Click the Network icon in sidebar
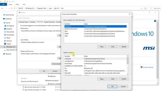Image resolution: width=162 pixels, height=91 pixels. pos(4,54)
